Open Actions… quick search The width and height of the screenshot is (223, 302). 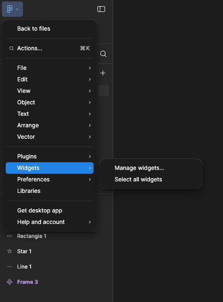tap(50, 48)
